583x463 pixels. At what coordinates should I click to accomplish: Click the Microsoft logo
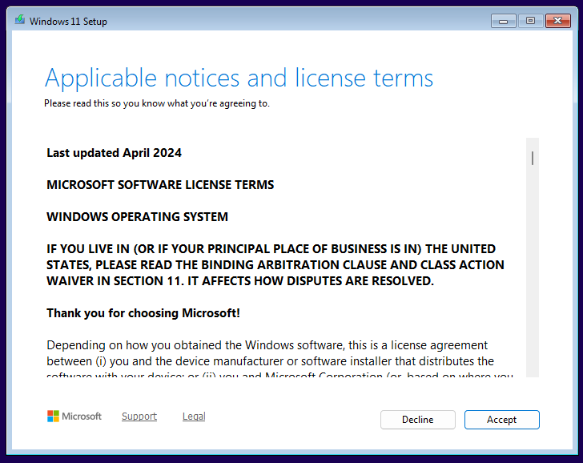coord(74,417)
